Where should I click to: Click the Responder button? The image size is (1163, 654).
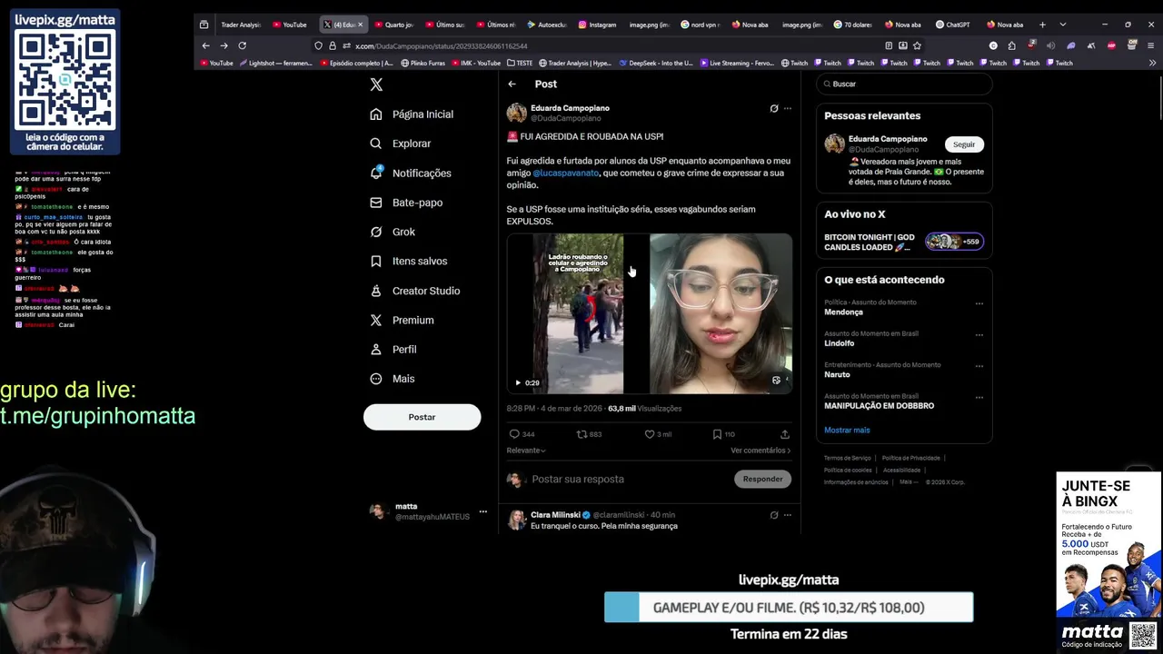tap(762, 479)
